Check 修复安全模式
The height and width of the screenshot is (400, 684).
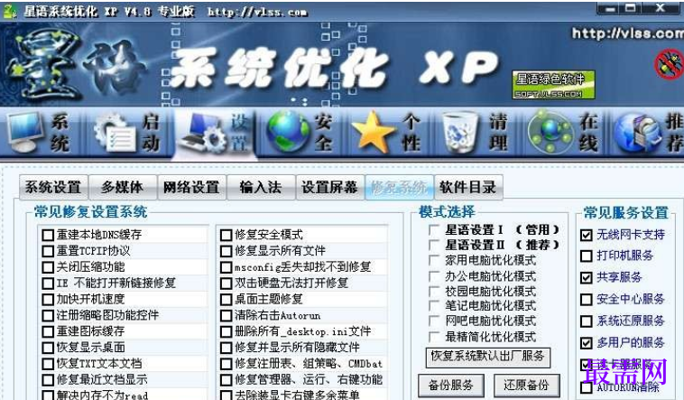pyautogui.click(x=226, y=235)
